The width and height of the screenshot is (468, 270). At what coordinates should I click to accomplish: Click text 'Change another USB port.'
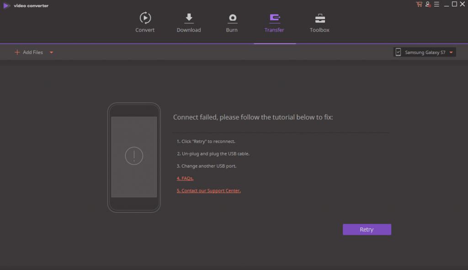tap(209, 166)
